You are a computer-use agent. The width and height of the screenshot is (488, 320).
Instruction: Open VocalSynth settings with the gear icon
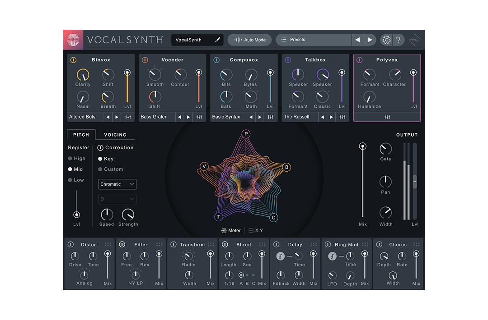(386, 40)
